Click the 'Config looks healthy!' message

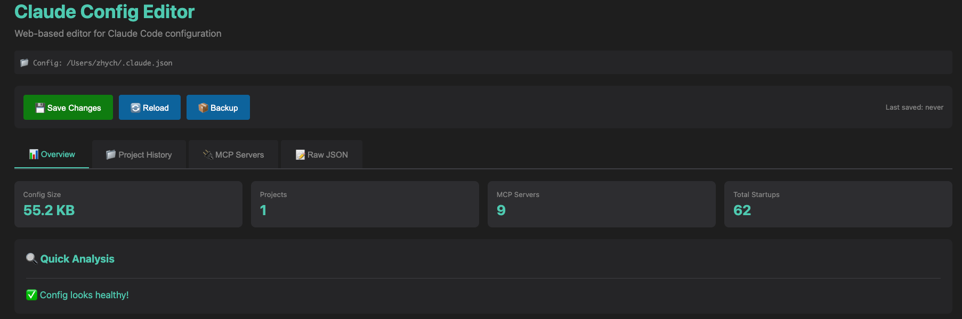(x=84, y=295)
